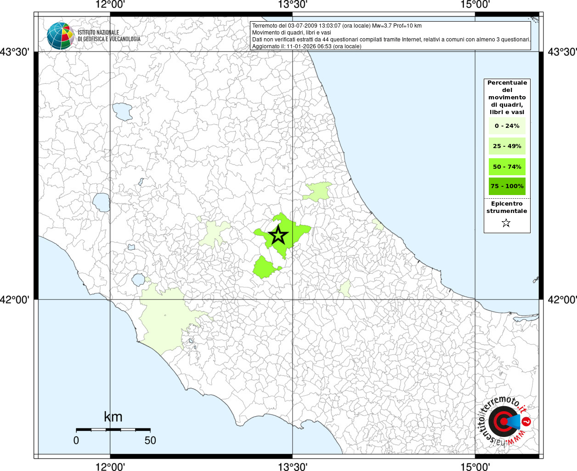The width and height of the screenshot is (577, 471).
Task: Click the 'Percentuale del movimento' legend title
Action: click(x=507, y=97)
